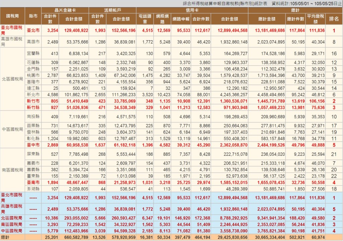Click the 臺南市 row label

33,182
